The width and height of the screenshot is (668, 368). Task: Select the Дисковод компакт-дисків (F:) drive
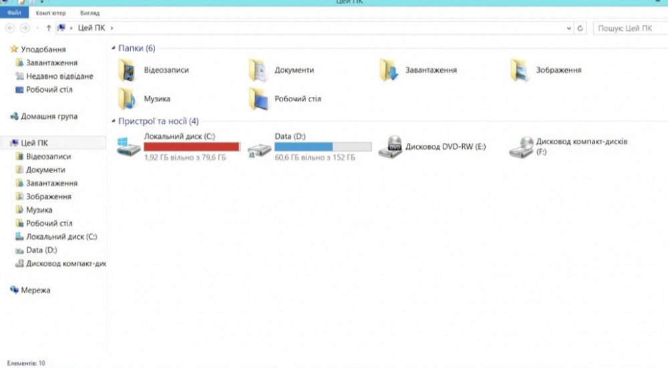coord(520,147)
